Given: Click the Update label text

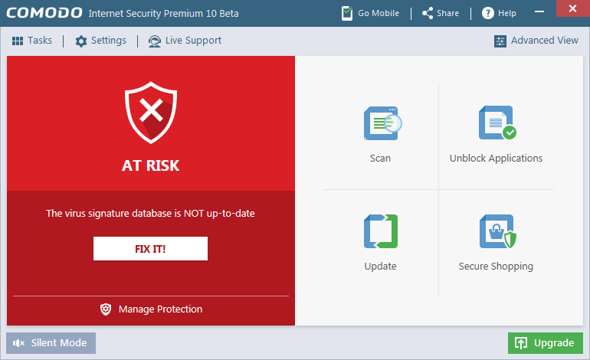Looking at the screenshot, I should click(x=380, y=267).
